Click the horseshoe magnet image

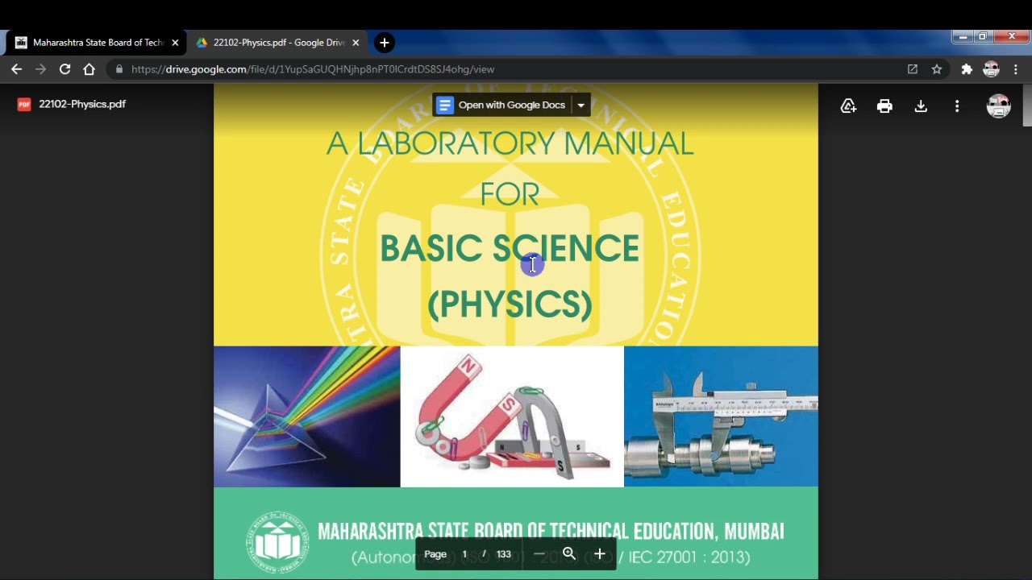512,416
